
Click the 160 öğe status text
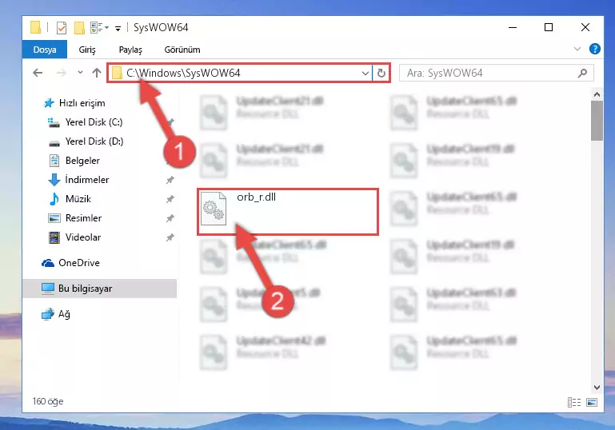pos(48,401)
